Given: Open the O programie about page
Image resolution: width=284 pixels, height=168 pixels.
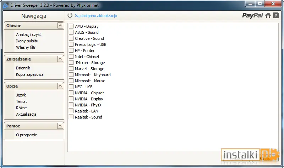Looking at the screenshot, I should click(26, 135).
